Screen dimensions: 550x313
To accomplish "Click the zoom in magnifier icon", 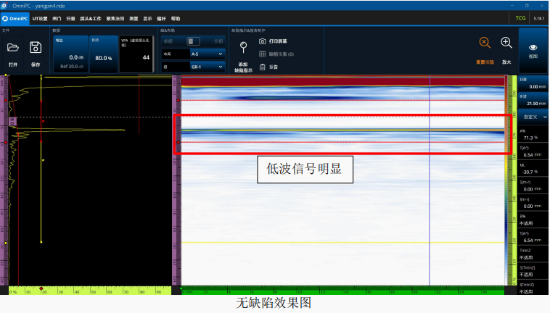I will [506, 43].
